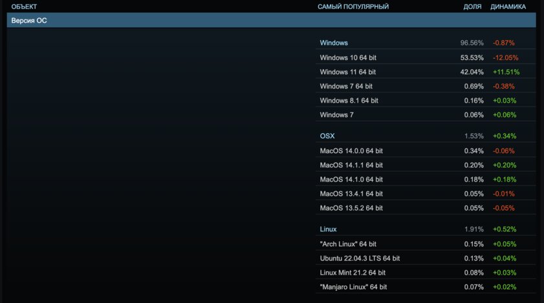544x303 pixels.
Task: Select the Windows 7 64 bit row
Action: click(426, 86)
